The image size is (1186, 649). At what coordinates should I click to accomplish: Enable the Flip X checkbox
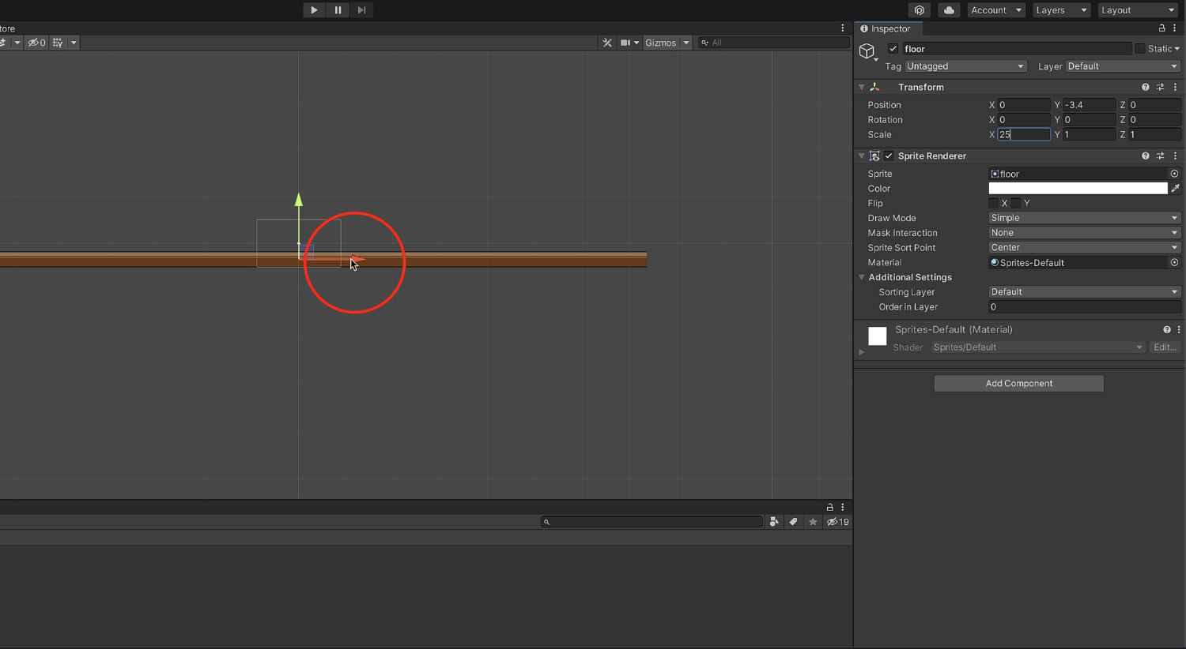coord(994,204)
